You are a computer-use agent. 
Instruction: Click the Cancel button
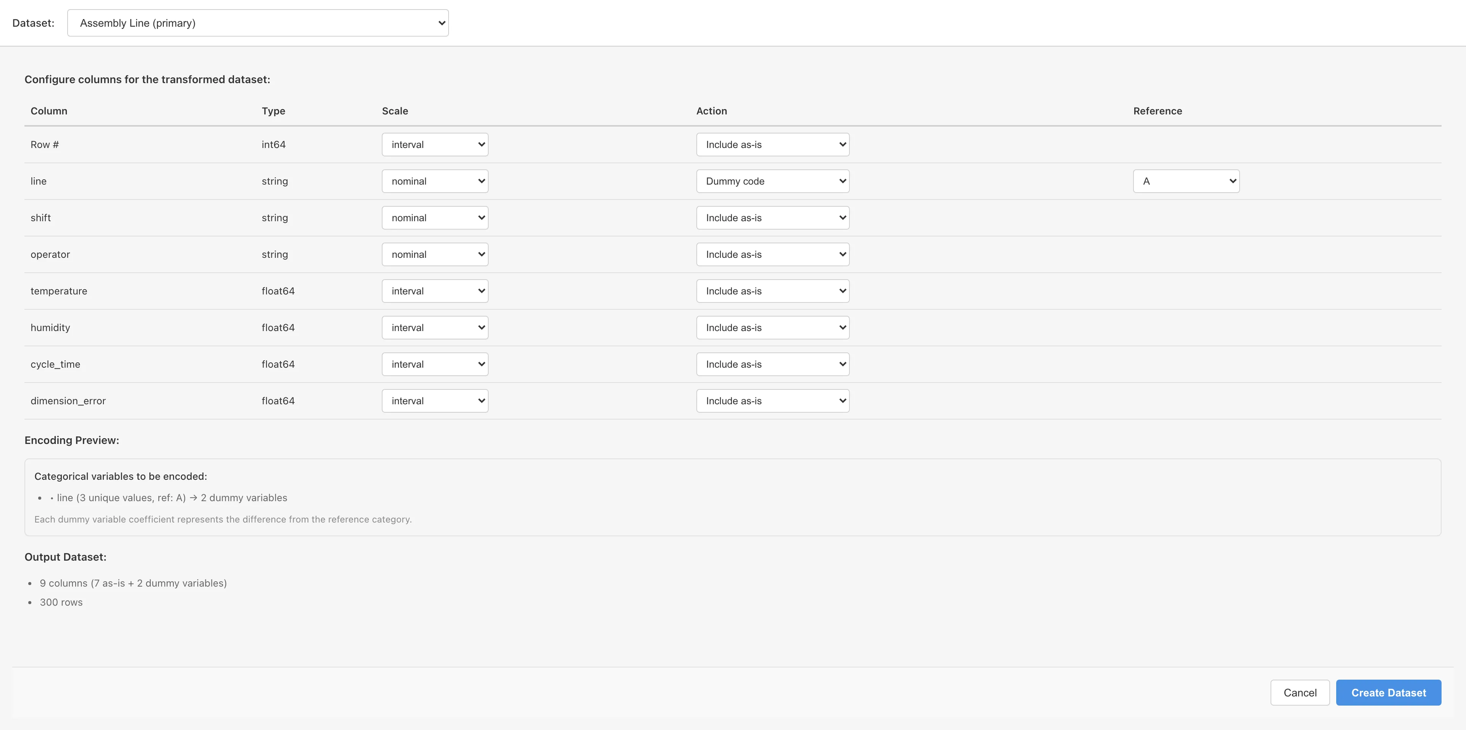click(1300, 693)
